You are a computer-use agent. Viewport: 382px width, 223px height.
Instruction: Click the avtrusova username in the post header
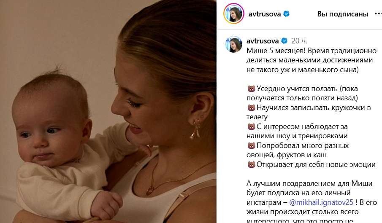click(265, 14)
